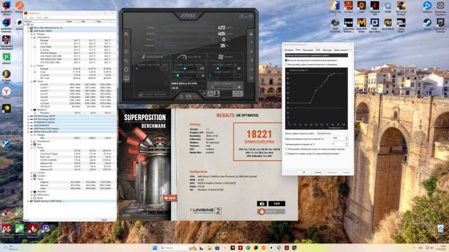The image size is (449, 252).
Task: Switch to Основные tab in properties
Action: [288, 50]
